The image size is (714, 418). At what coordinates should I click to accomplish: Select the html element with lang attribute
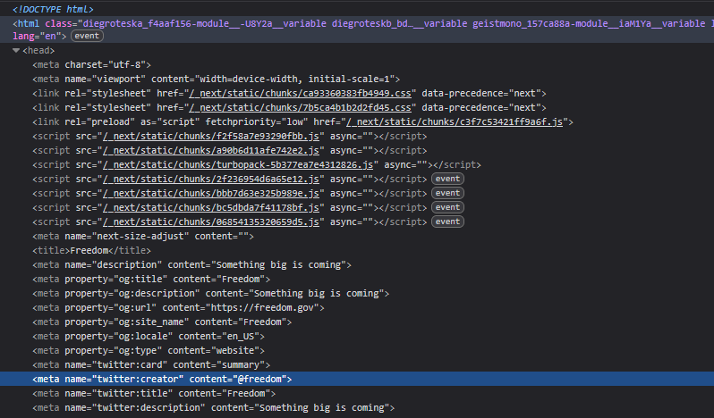click(357, 29)
